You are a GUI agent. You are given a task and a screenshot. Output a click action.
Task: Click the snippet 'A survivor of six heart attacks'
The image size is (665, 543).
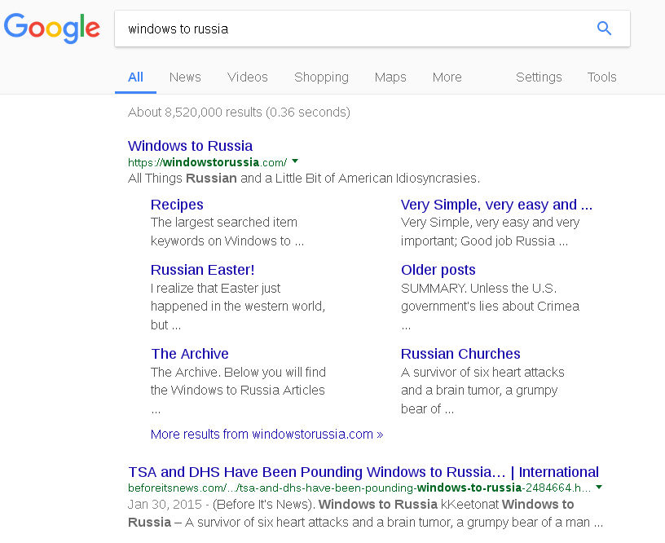pos(482,391)
